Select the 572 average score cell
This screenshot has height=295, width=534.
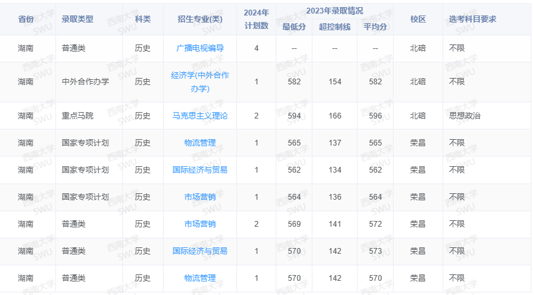point(376,224)
